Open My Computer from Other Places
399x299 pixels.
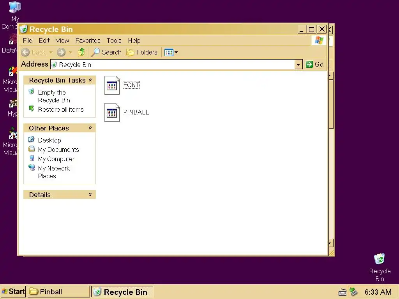56,159
